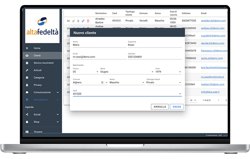This screenshot has width=250, height=159.
Task: Click the Home grid icon in sidebar
Action: click(x=27, y=48)
